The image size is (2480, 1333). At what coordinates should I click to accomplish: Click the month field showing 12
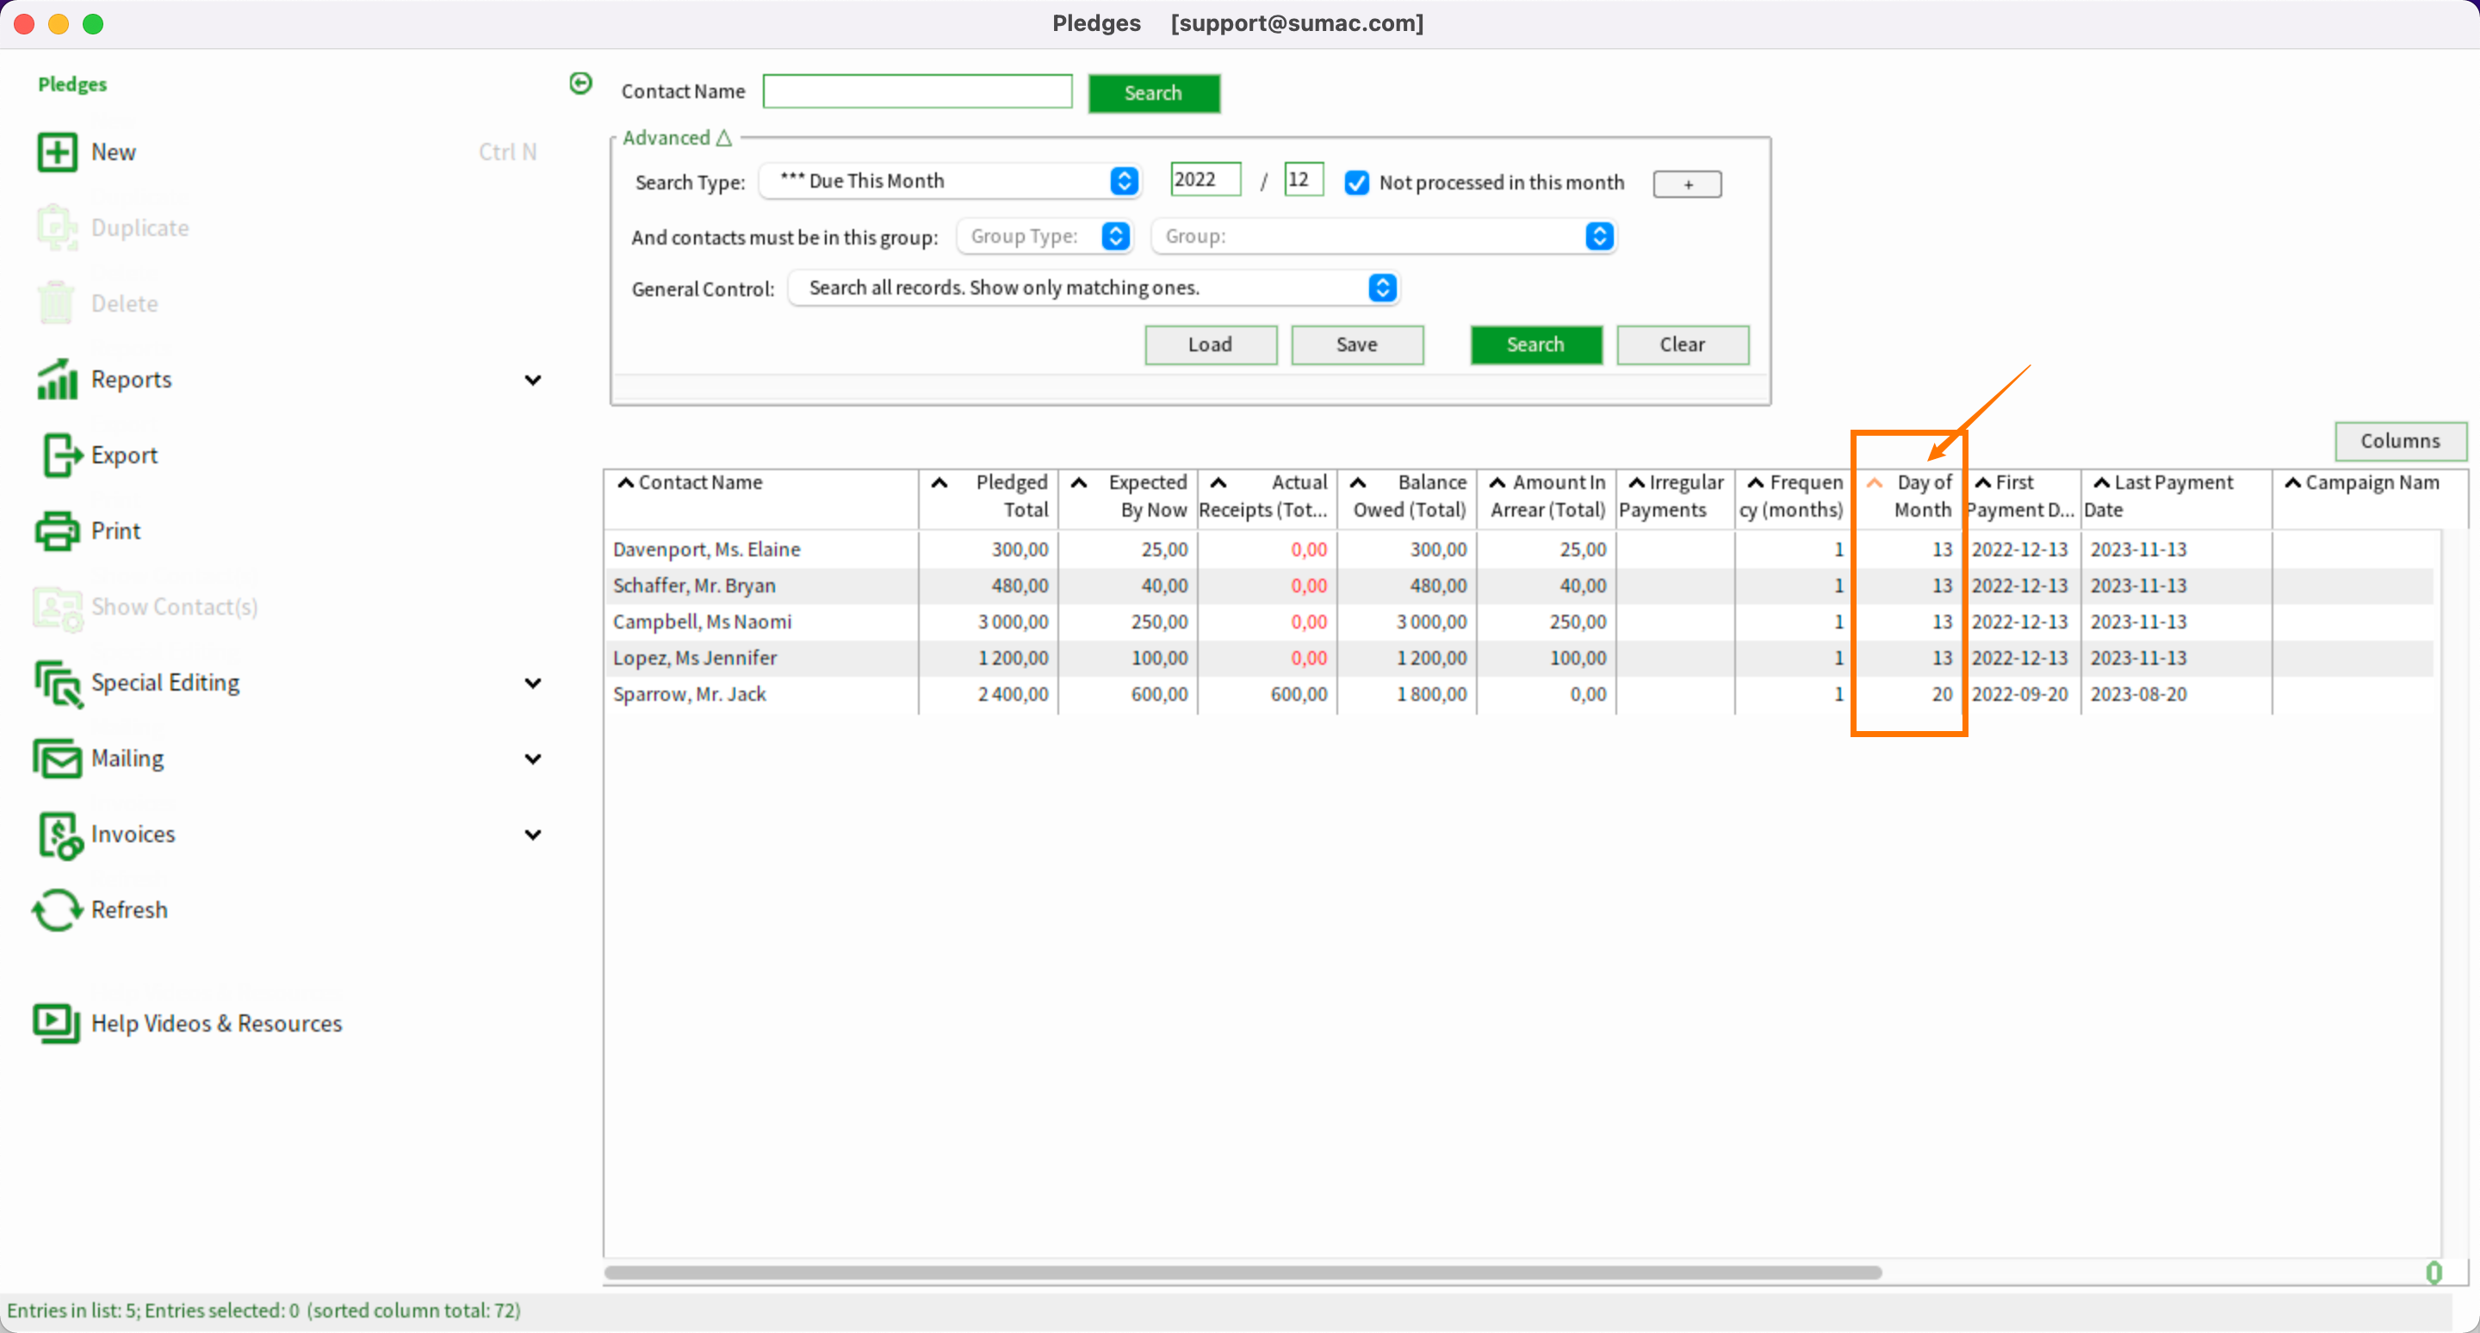[x=1305, y=180]
